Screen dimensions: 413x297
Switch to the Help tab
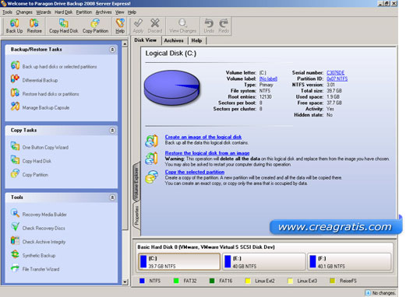coord(196,40)
